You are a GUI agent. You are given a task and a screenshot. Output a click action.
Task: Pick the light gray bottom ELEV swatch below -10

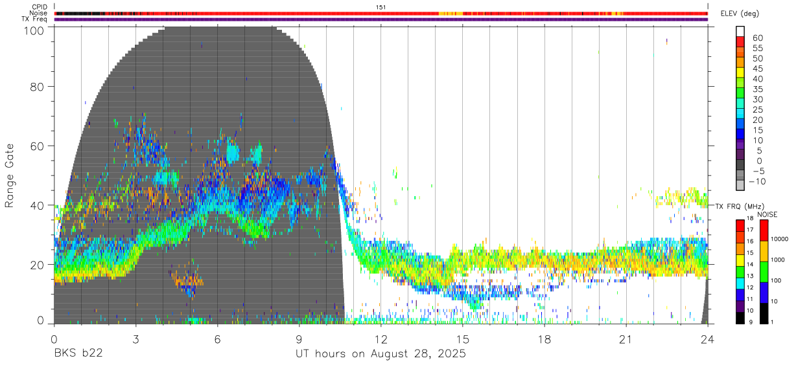coord(740,185)
